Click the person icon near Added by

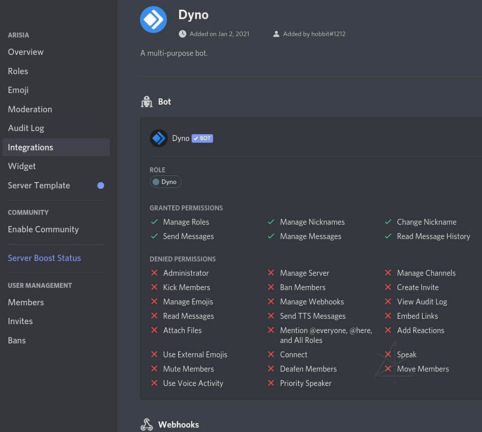[x=276, y=34]
